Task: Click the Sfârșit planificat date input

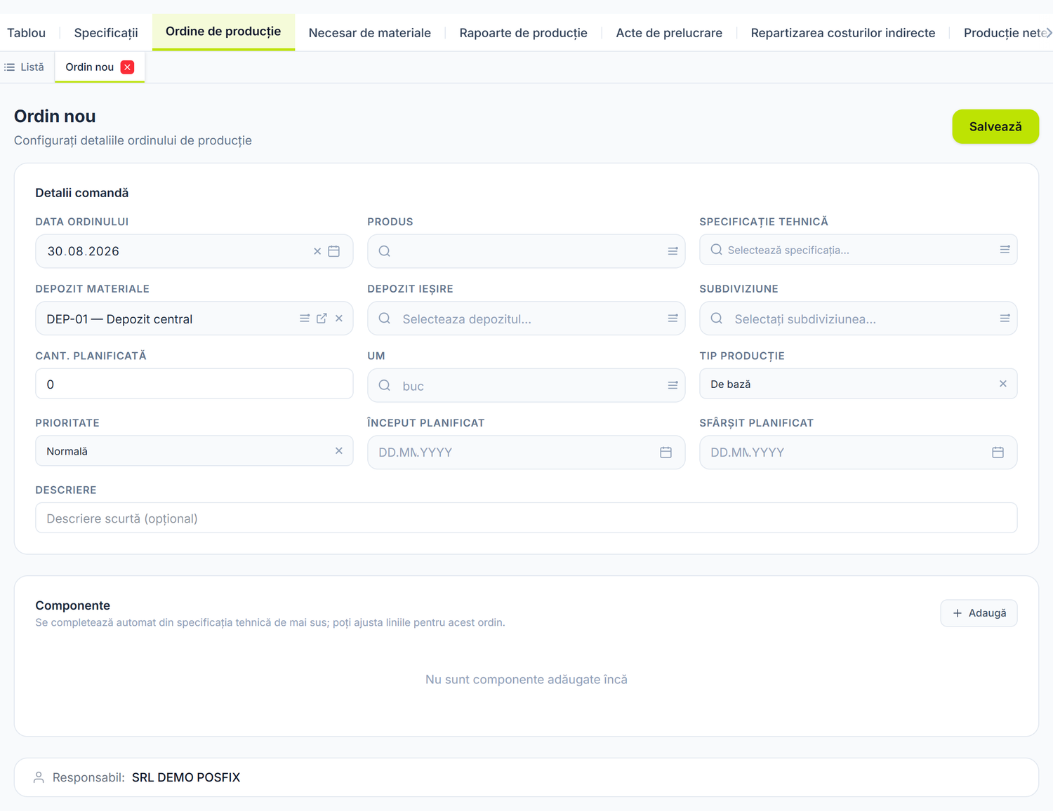Action: point(859,453)
